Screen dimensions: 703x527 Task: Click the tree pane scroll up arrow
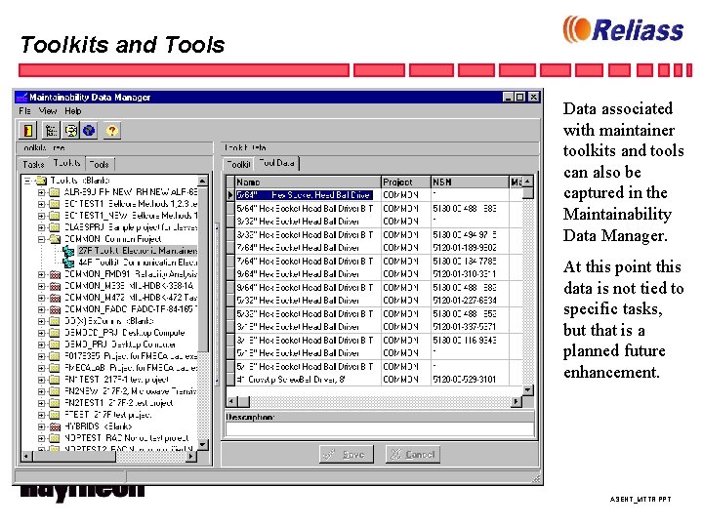tap(203, 182)
